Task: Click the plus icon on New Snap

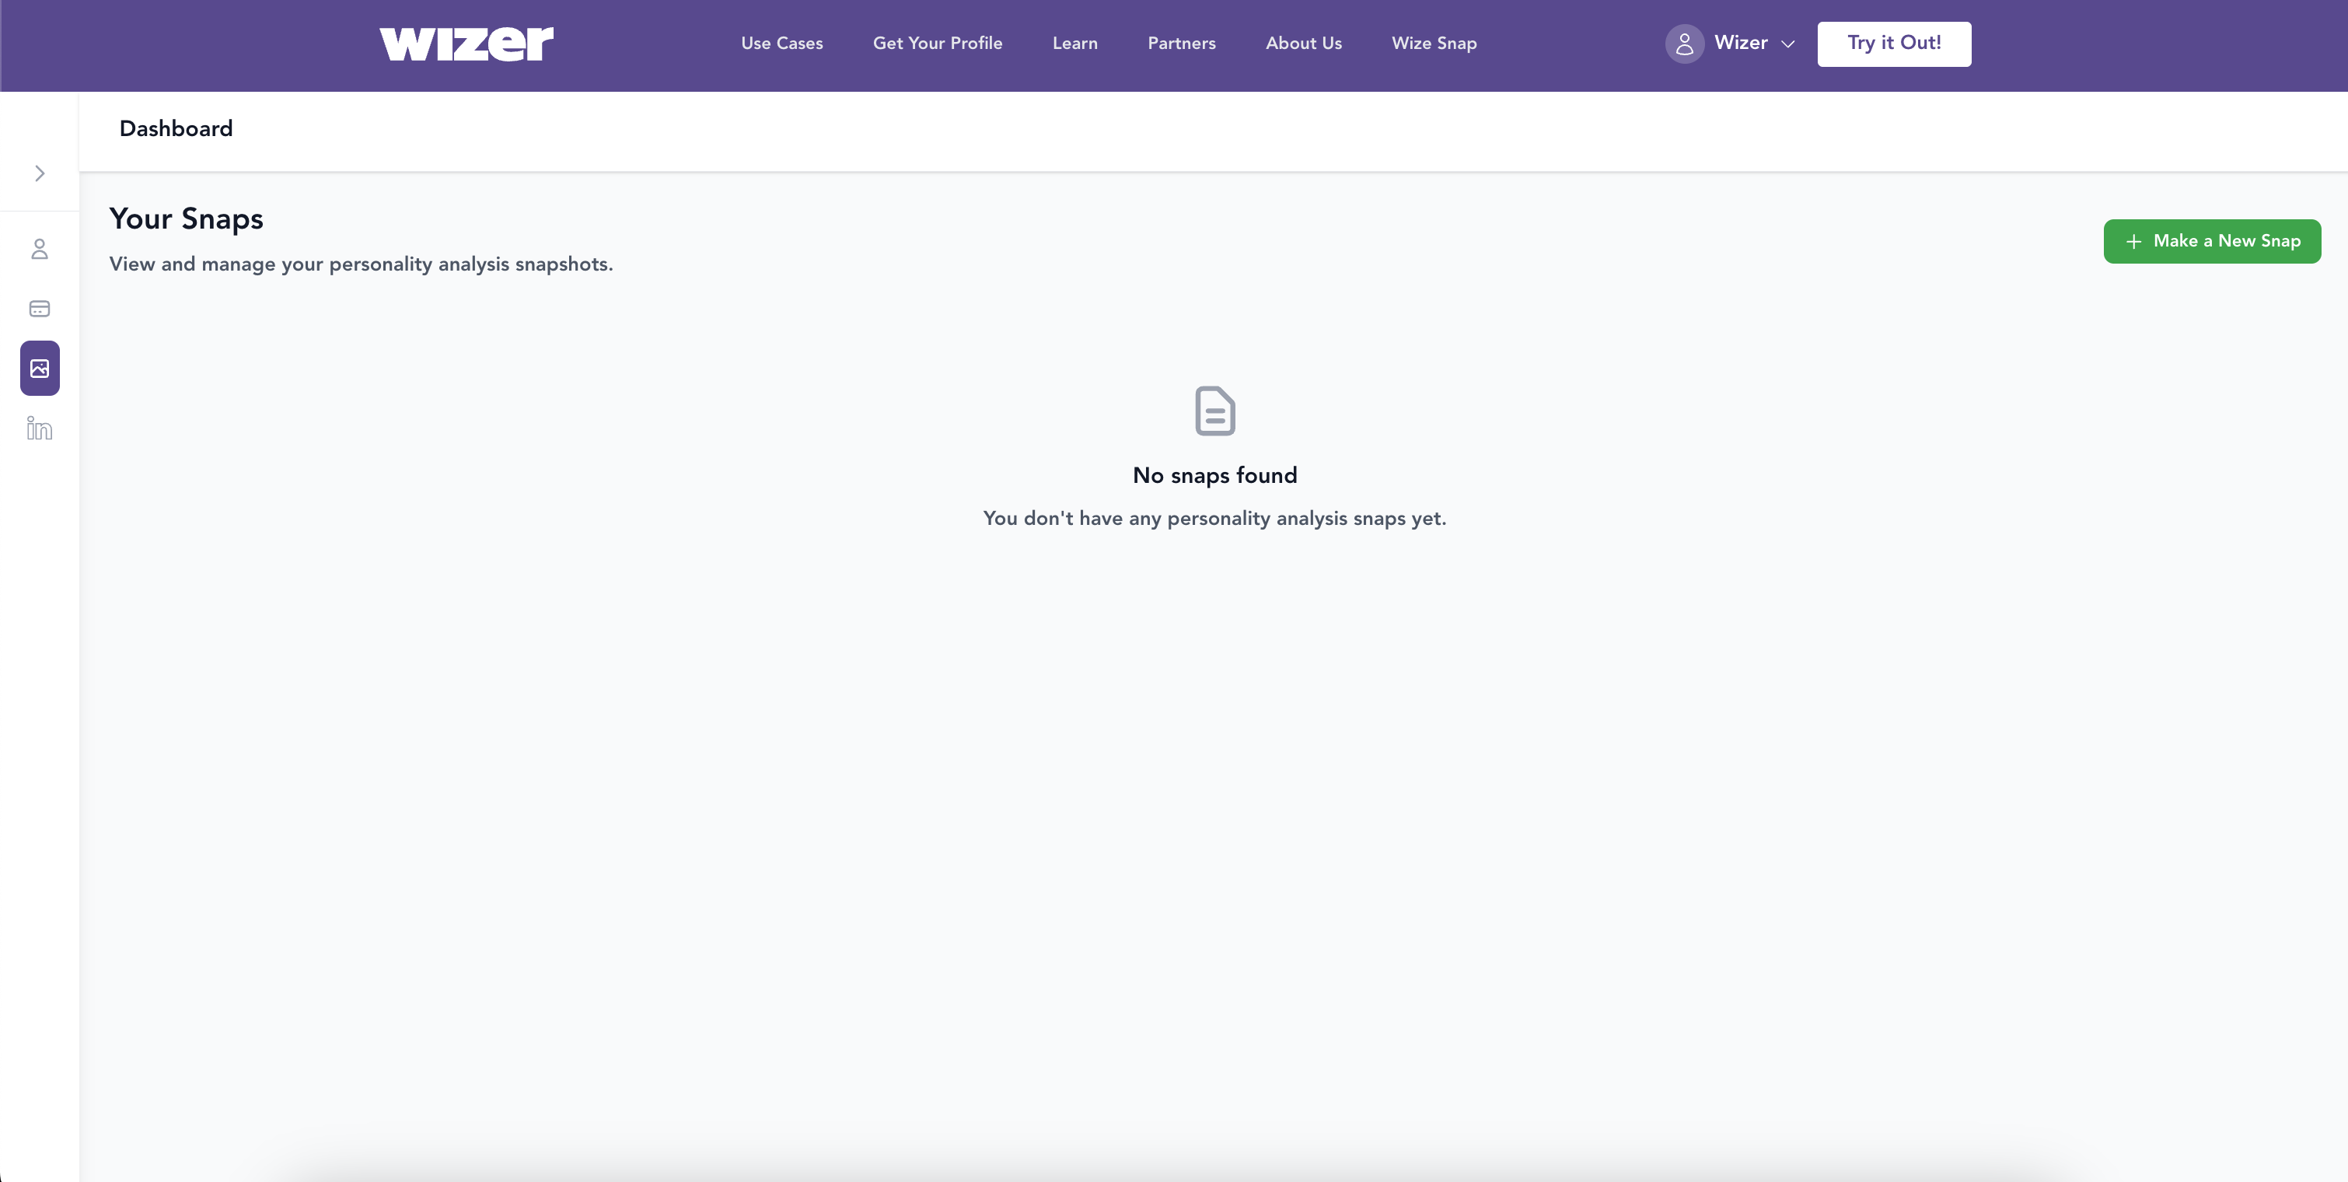Action: pos(2133,242)
